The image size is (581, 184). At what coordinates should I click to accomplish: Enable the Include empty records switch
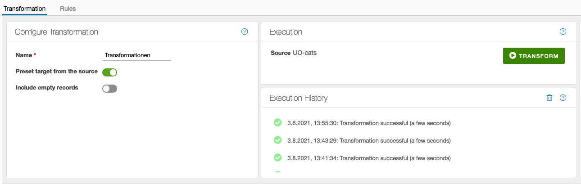coord(110,89)
